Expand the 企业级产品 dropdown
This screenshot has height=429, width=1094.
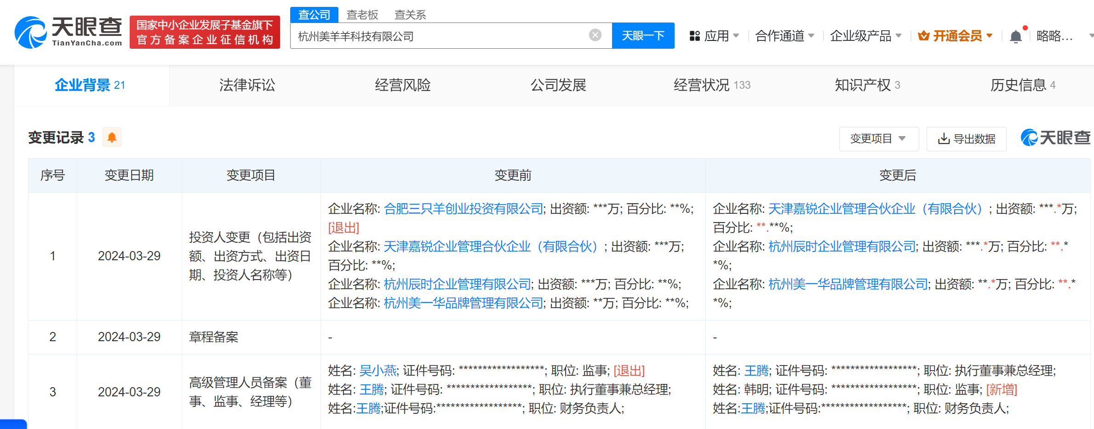[899, 35]
